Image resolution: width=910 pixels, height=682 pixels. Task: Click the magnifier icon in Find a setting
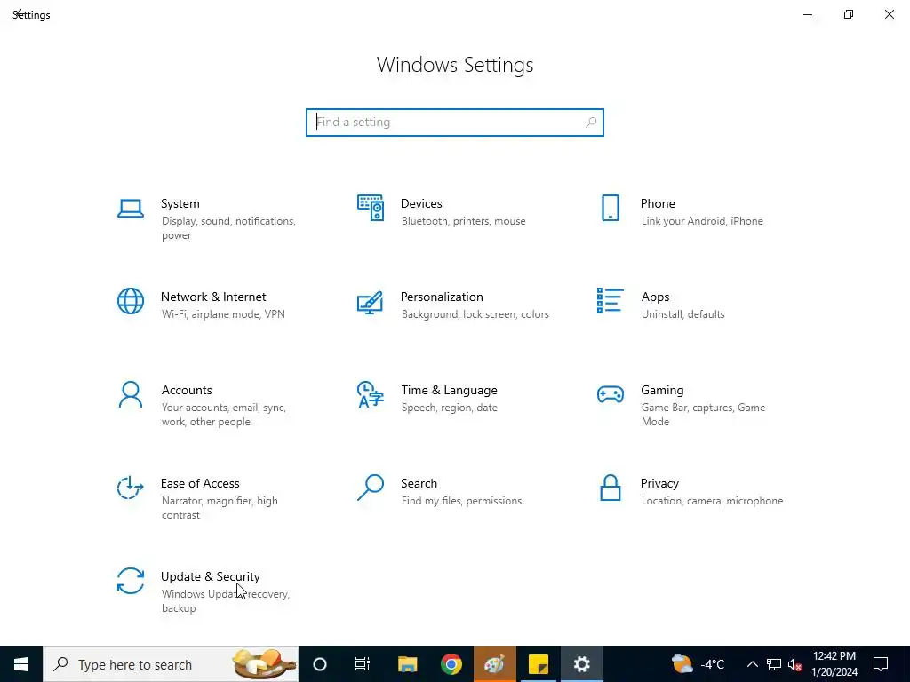(591, 123)
